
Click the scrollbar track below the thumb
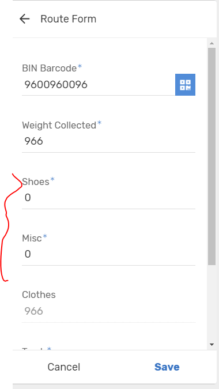point(212,303)
